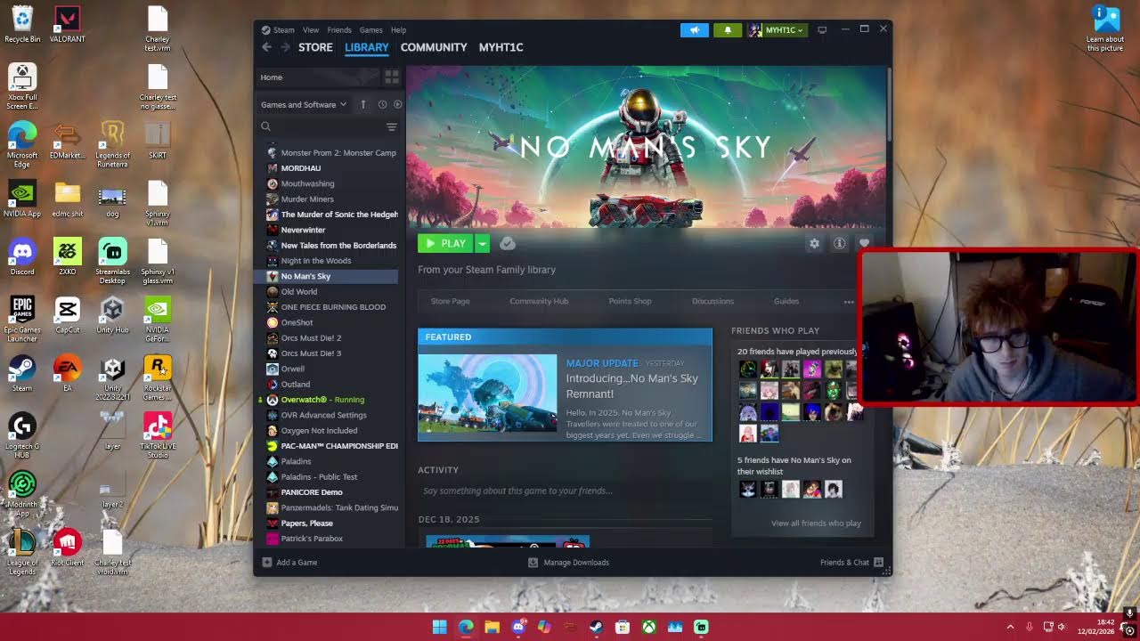
Task: Switch Steam to Big Picture mode icon
Action: (822, 30)
